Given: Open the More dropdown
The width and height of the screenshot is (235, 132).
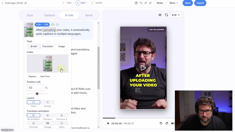Looking at the screenshot, I should pos(174,3).
